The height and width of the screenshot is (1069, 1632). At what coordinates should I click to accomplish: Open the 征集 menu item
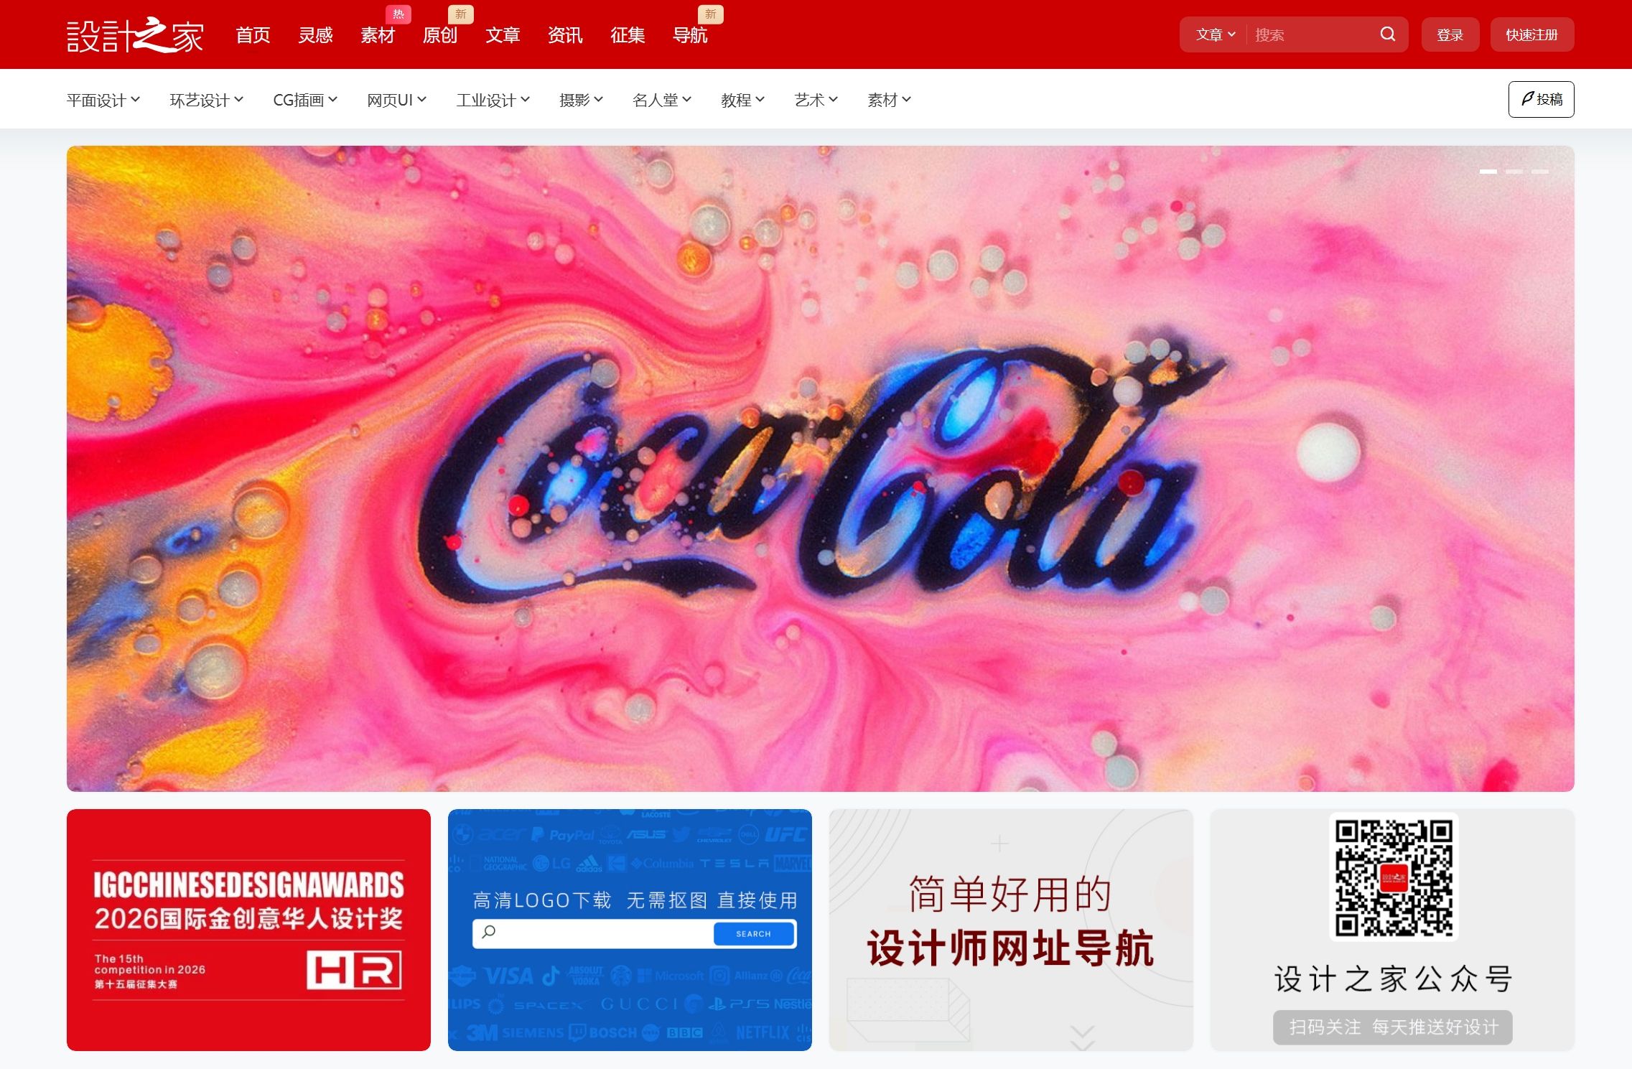pyautogui.click(x=628, y=35)
